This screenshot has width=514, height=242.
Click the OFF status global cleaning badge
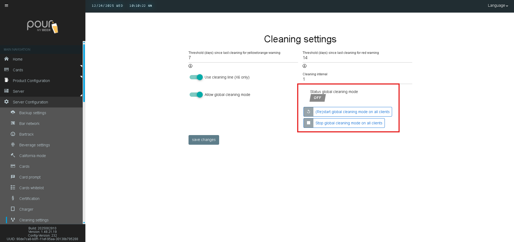(317, 98)
